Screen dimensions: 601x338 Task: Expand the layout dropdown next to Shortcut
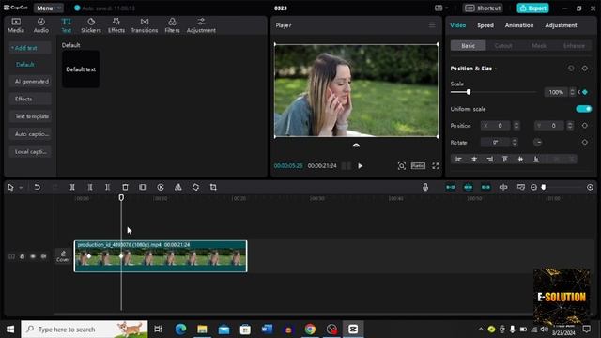click(x=441, y=8)
